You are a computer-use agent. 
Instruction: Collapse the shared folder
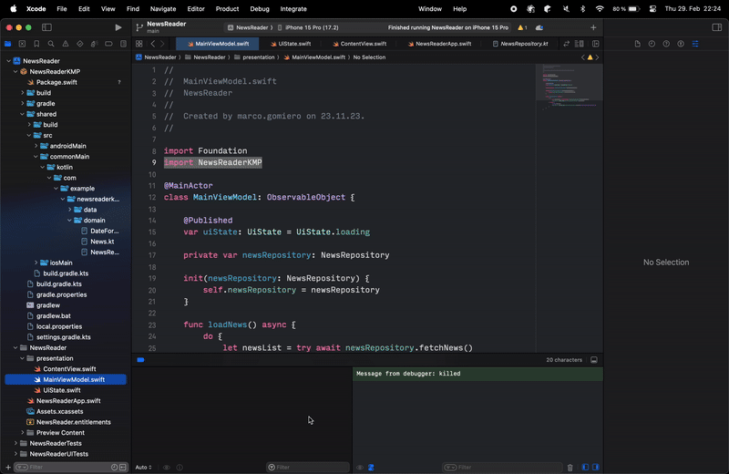coord(22,114)
